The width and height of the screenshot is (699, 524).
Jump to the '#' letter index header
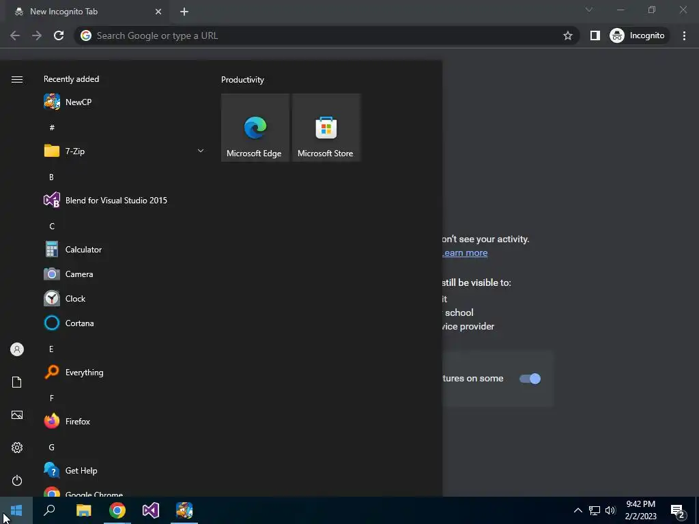tap(52, 128)
